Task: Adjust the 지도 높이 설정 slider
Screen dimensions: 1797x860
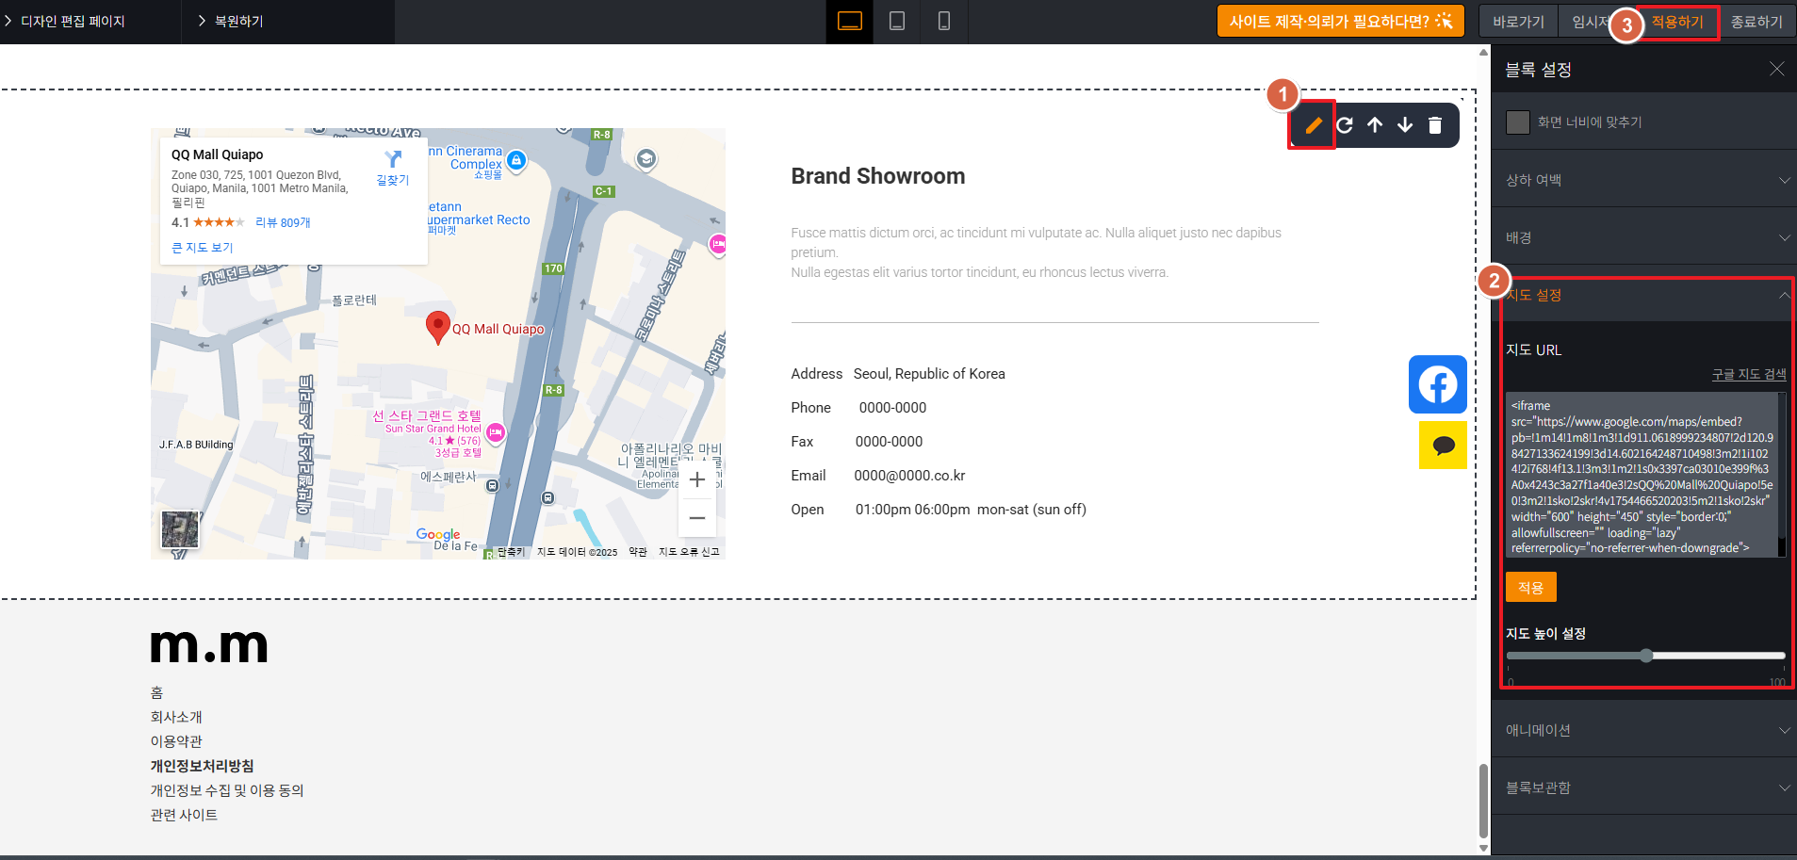Action: [1645, 656]
